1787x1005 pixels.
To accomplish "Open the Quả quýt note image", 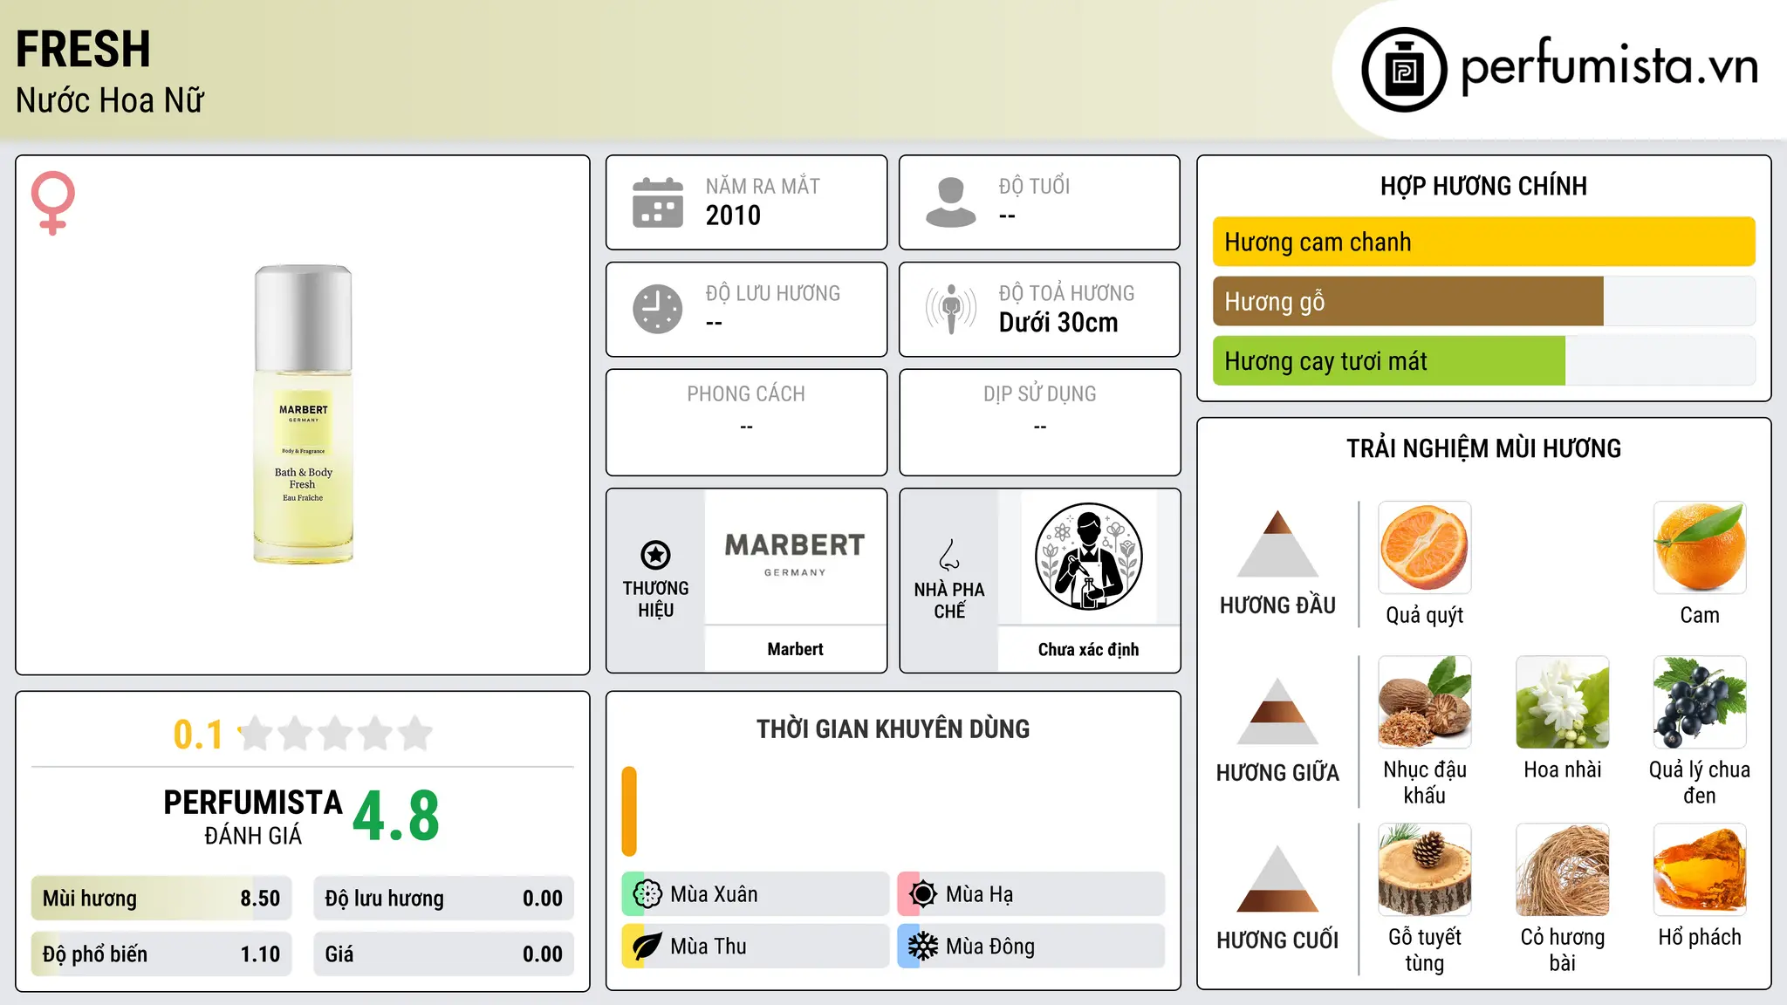I will click(1425, 548).
